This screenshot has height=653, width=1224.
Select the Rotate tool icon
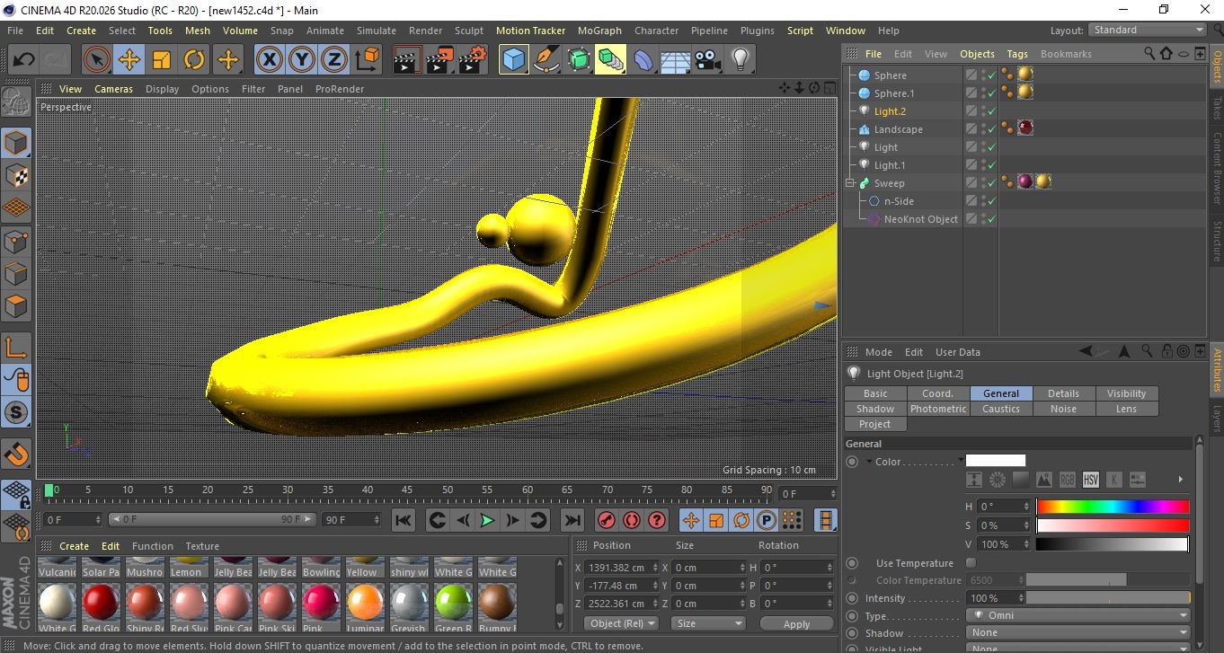pos(194,60)
